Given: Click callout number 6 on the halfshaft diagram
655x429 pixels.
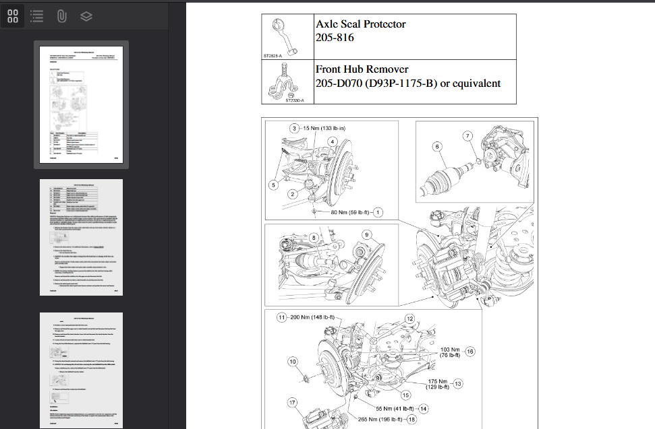Looking at the screenshot, I should 437,146.
